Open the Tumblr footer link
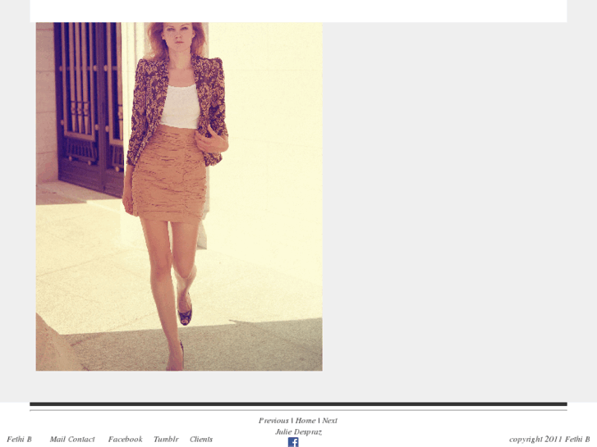Viewport: 597px width, 447px height. (166, 439)
